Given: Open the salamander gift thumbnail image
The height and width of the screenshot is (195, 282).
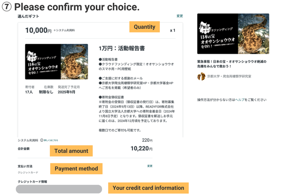Looking at the screenshot, I should coord(56,61).
